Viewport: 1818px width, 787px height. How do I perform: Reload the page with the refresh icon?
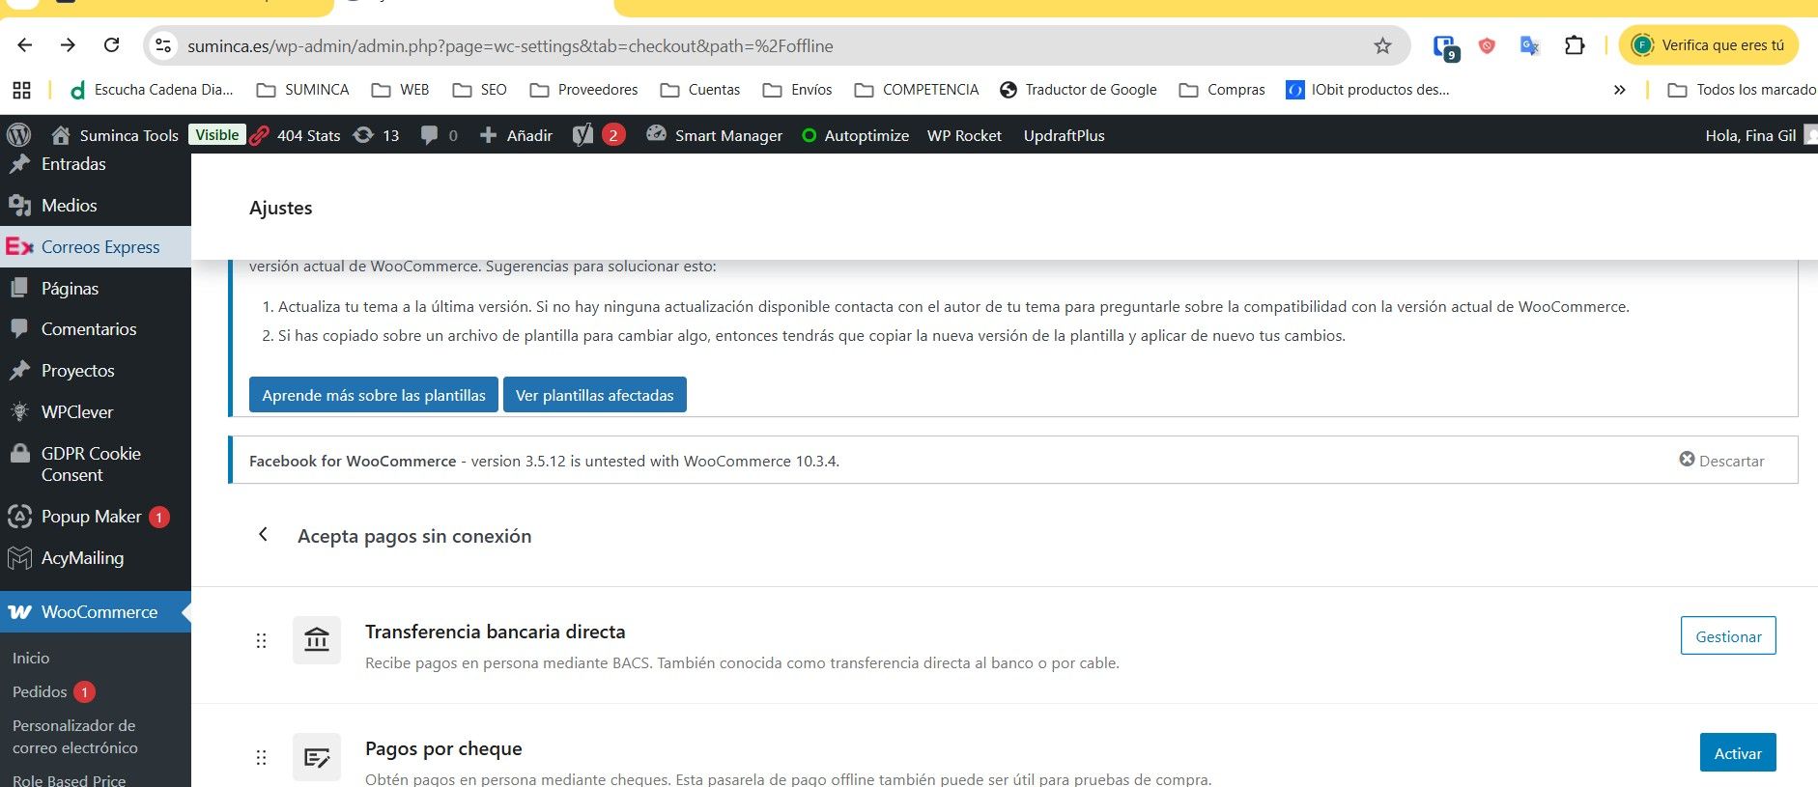pyautogui.click(x=112, y=45)
